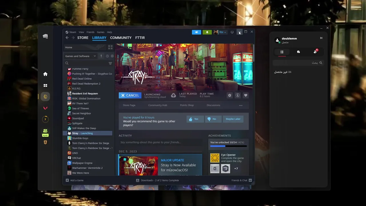Go forward with Steam forward arrow
Image resolution: width=366 pixels, height=206 pixels.
tap(73, 37)
